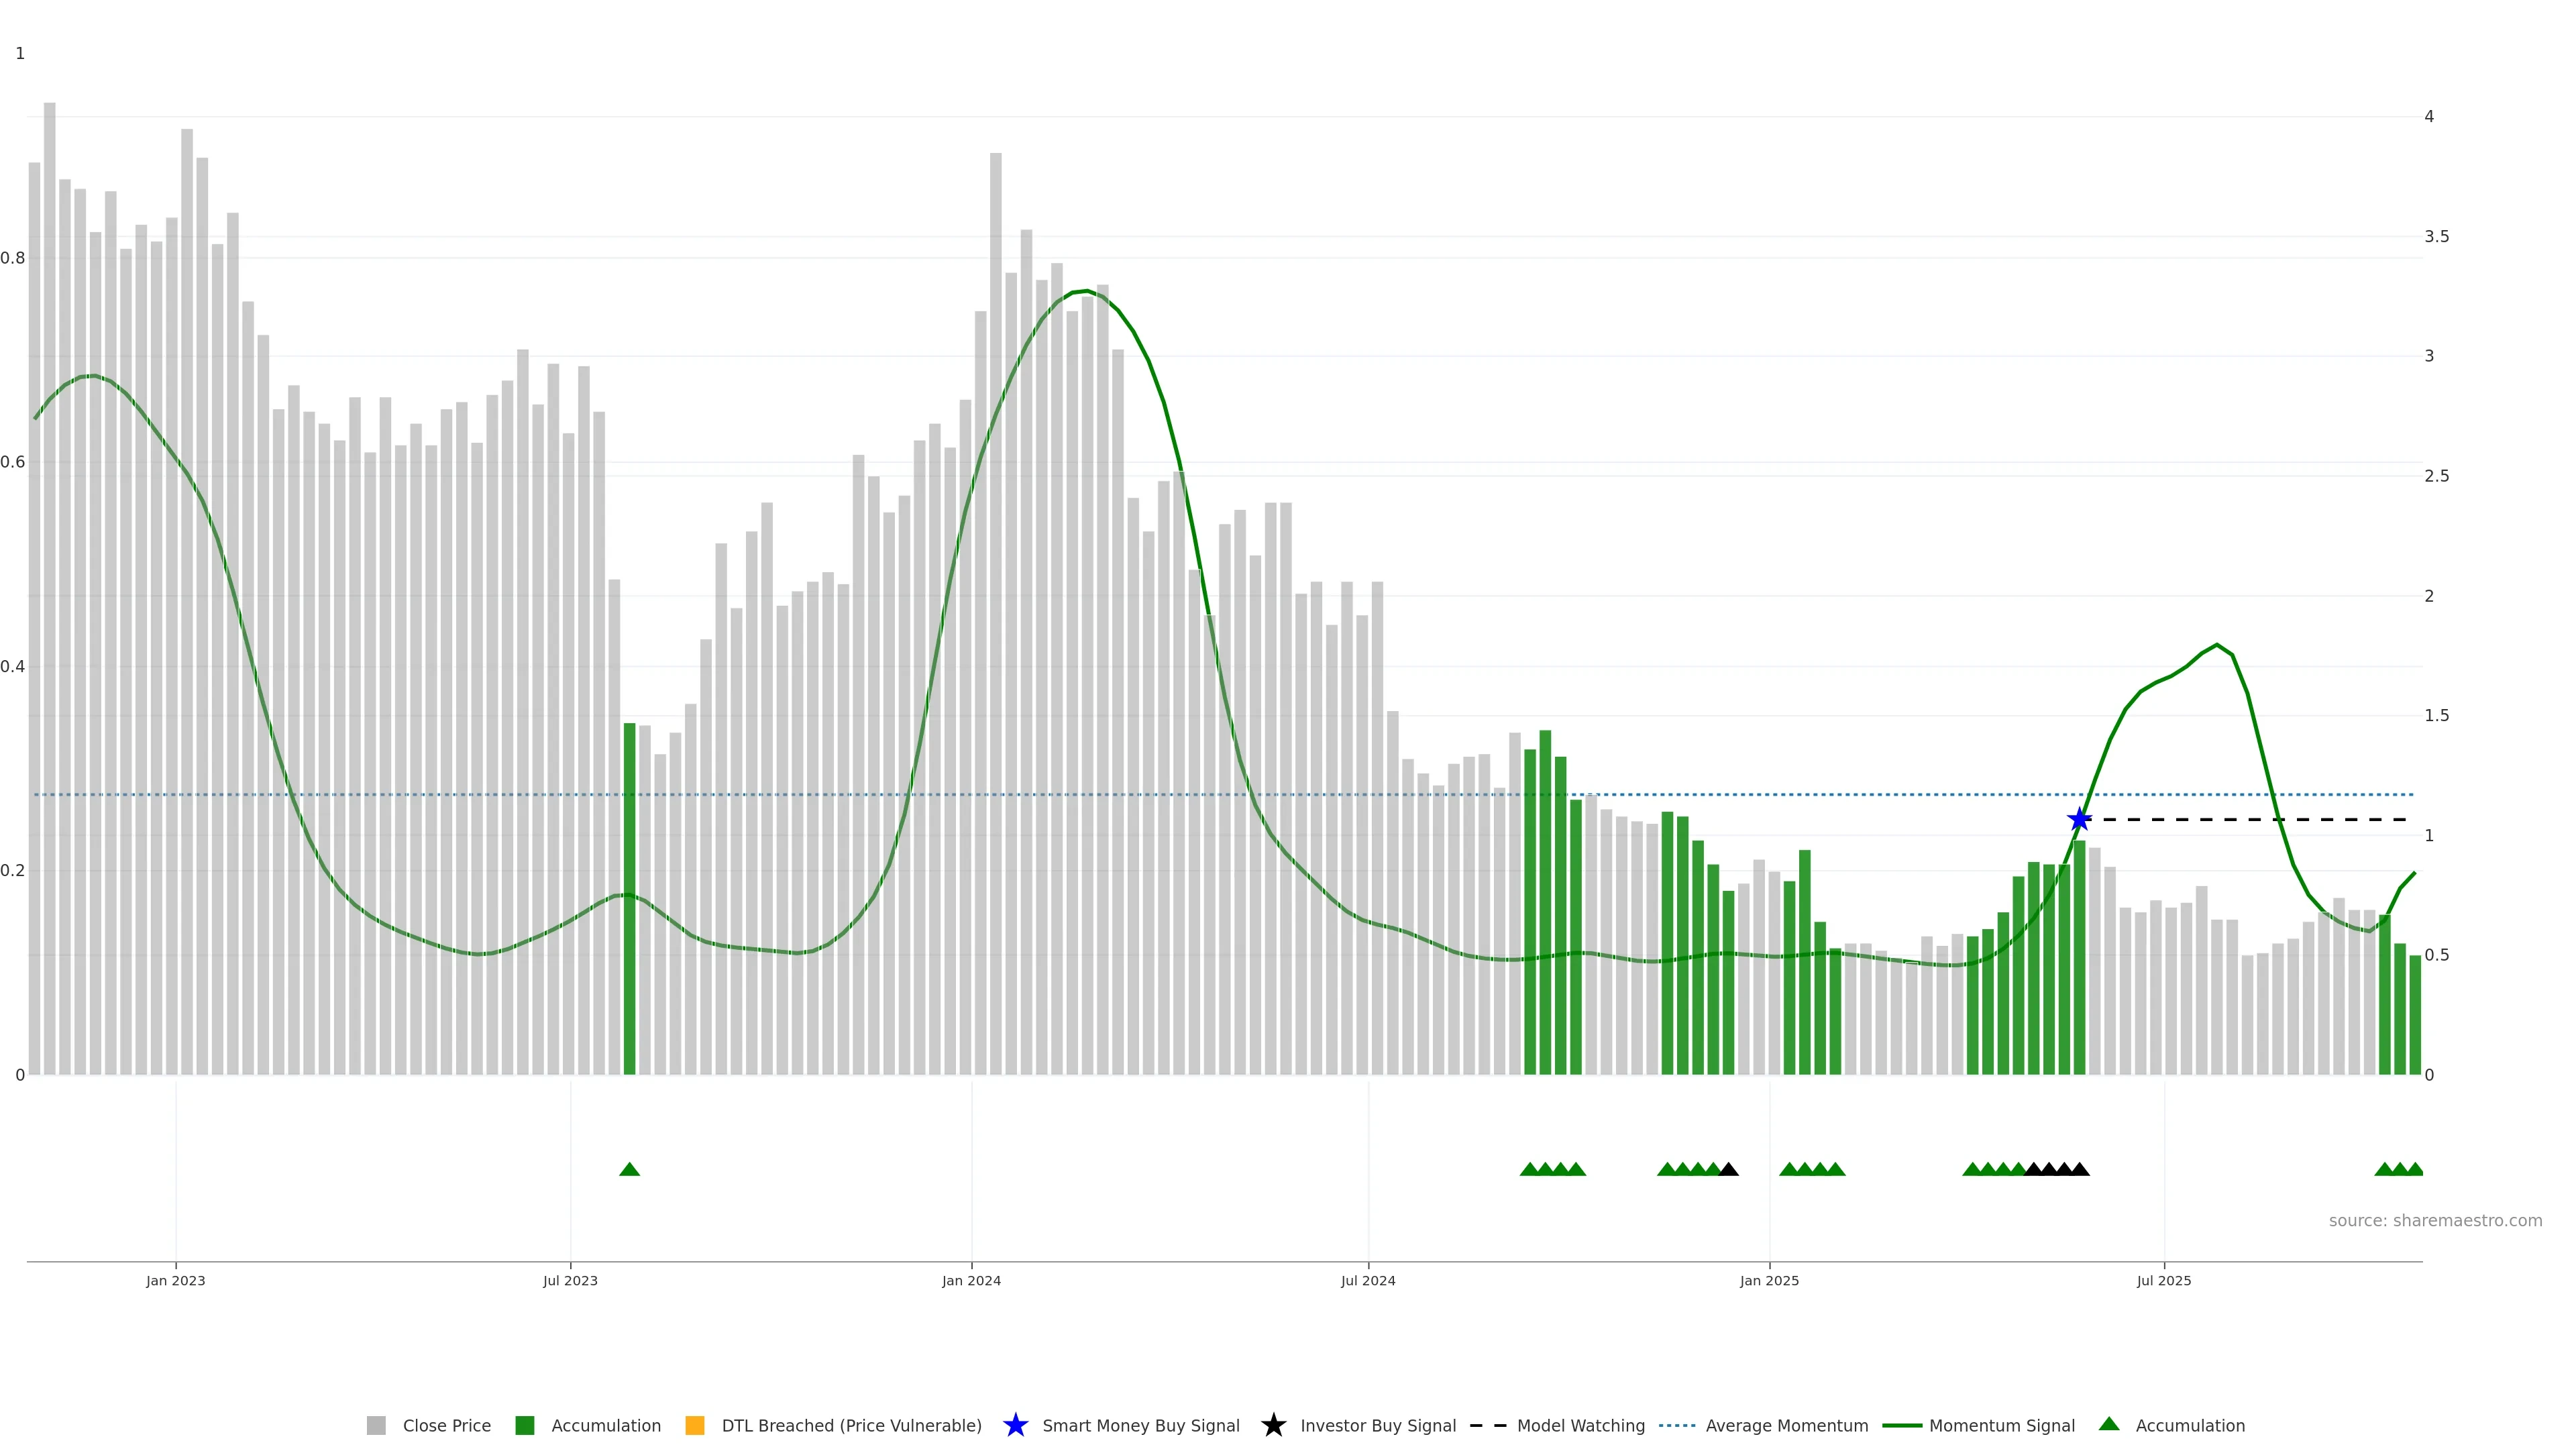Click the blue star icon in legend
This screenshot has height=1449, width=2576.
1015,1425
